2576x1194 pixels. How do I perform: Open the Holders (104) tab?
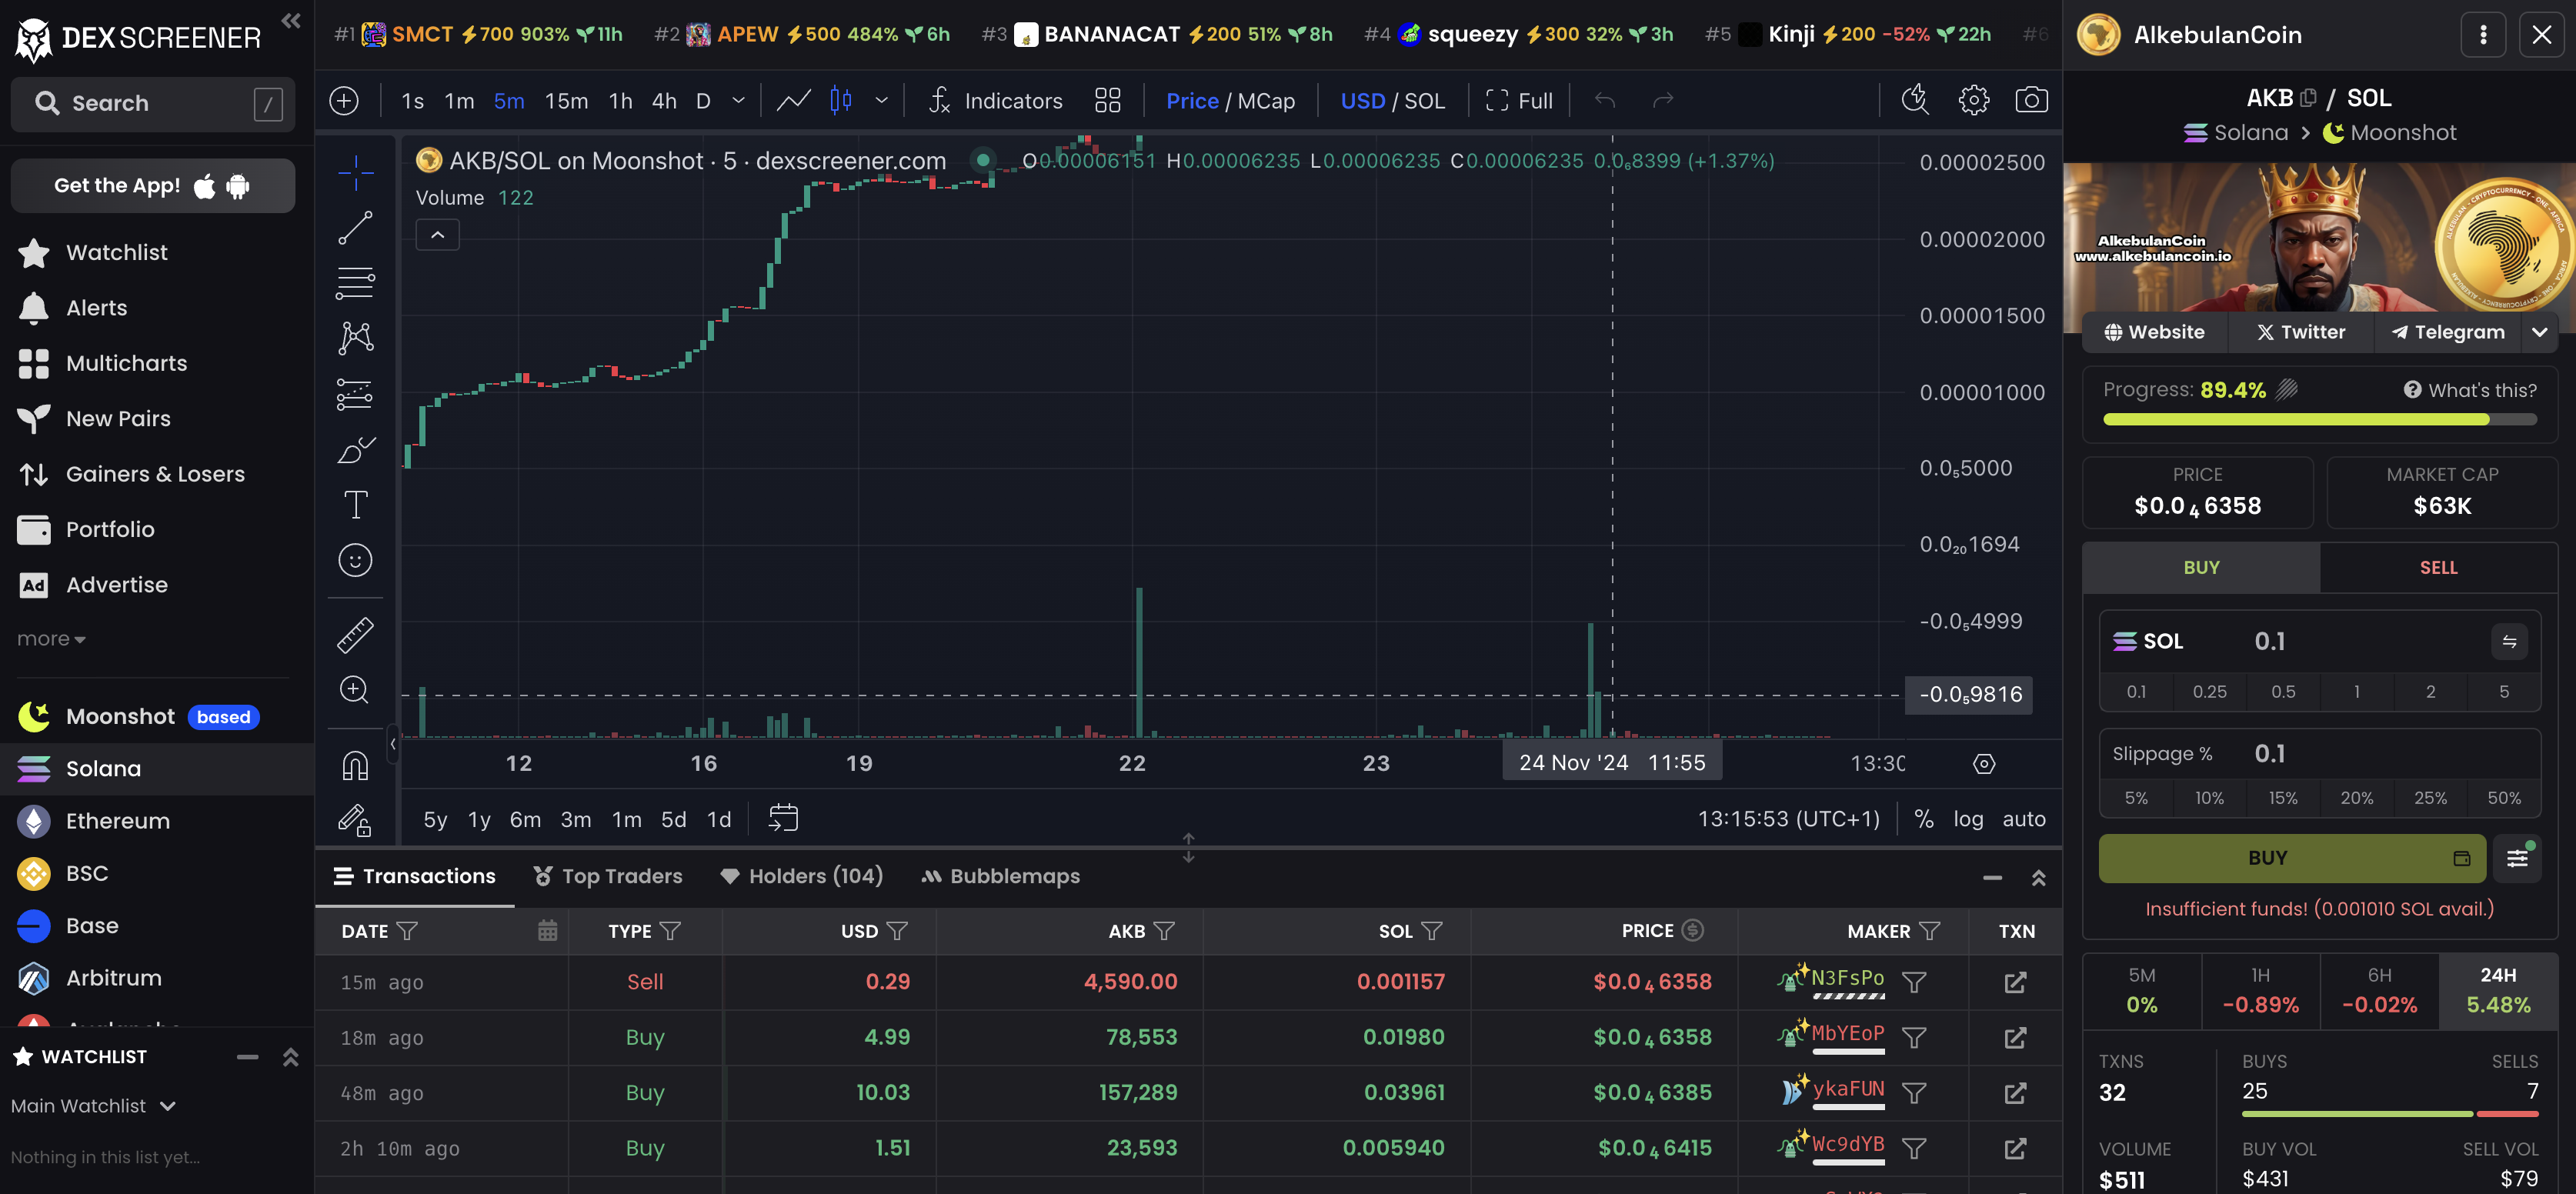click(802, 876)
